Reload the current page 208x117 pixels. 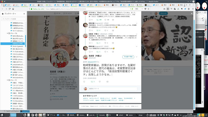[x=9, y=9]
